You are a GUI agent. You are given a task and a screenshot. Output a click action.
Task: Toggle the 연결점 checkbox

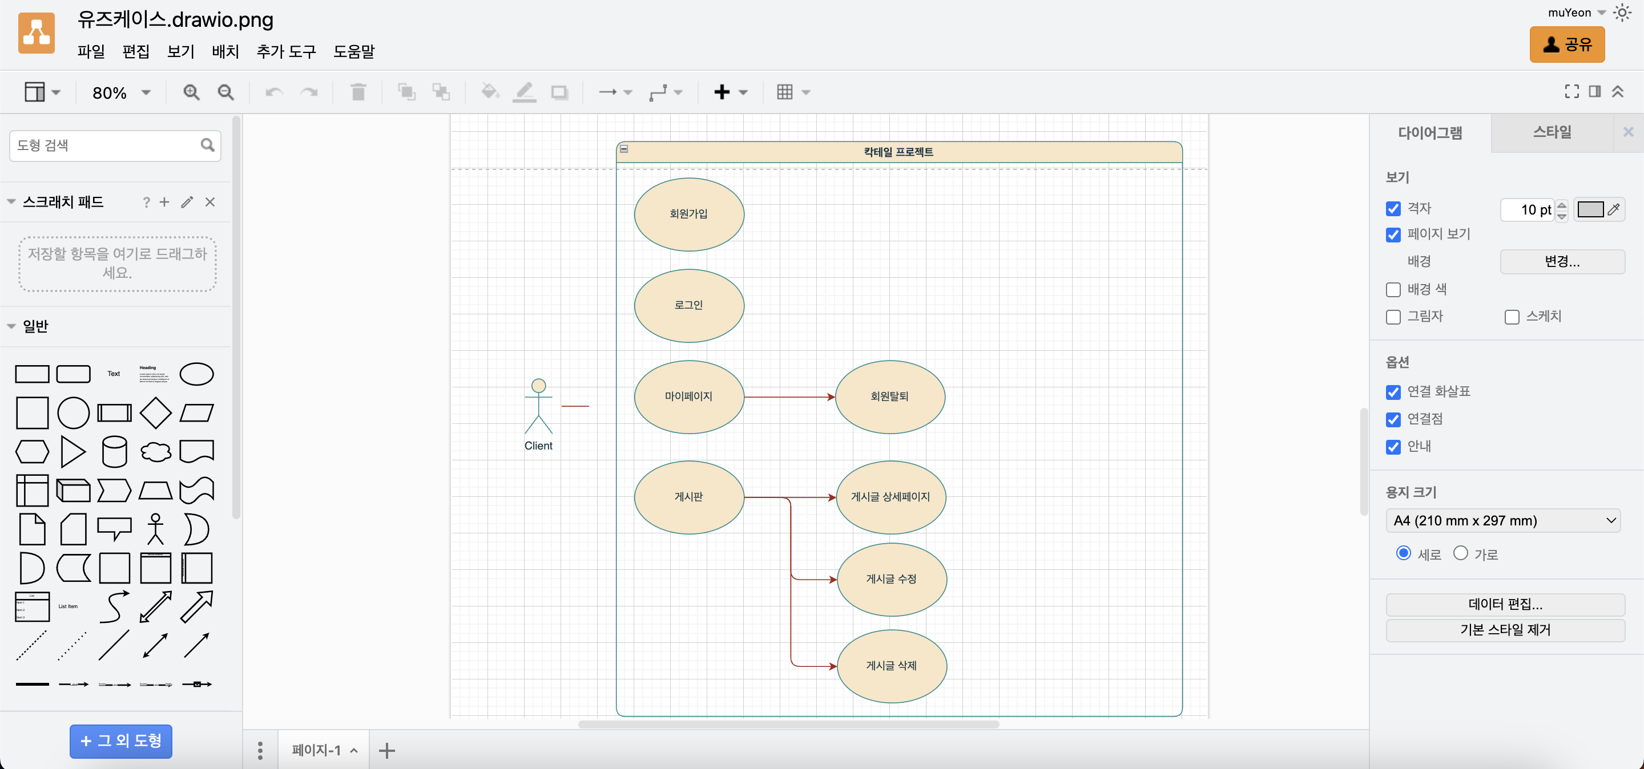[1393, 419]
